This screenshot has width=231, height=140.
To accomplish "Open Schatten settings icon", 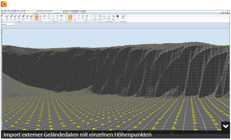I will [x=104, y=17].
